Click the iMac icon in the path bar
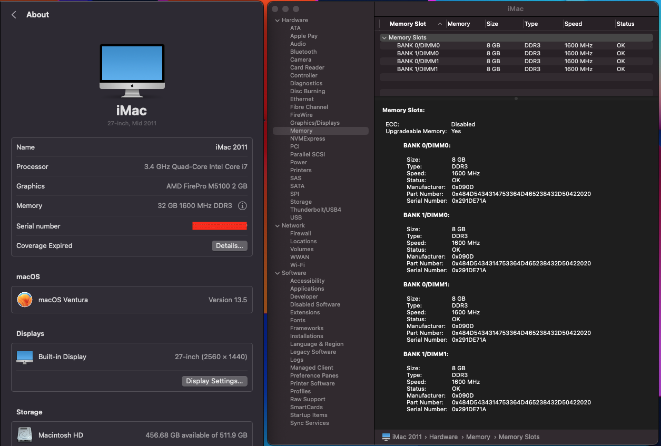This screenshot has height=446, width=661. (x=386, y=437)
